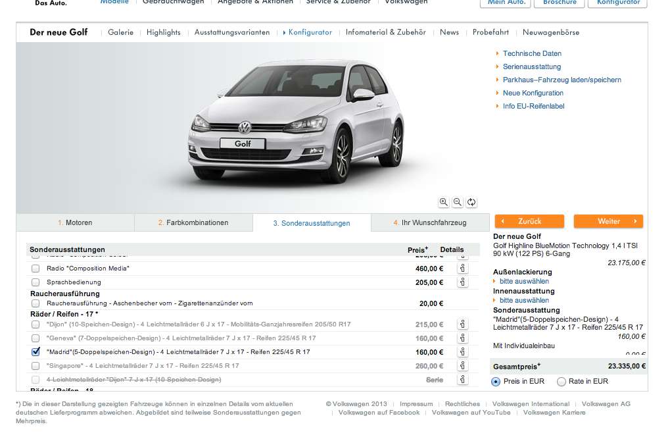
Task: Open the Rechtliches footer link
Action: point(462,404)
